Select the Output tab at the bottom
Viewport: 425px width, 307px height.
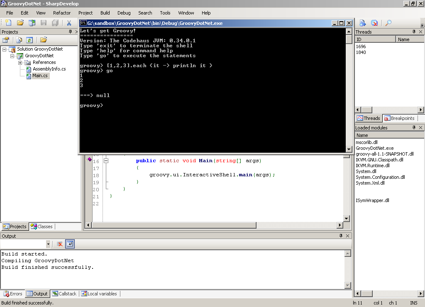[37, 294]
